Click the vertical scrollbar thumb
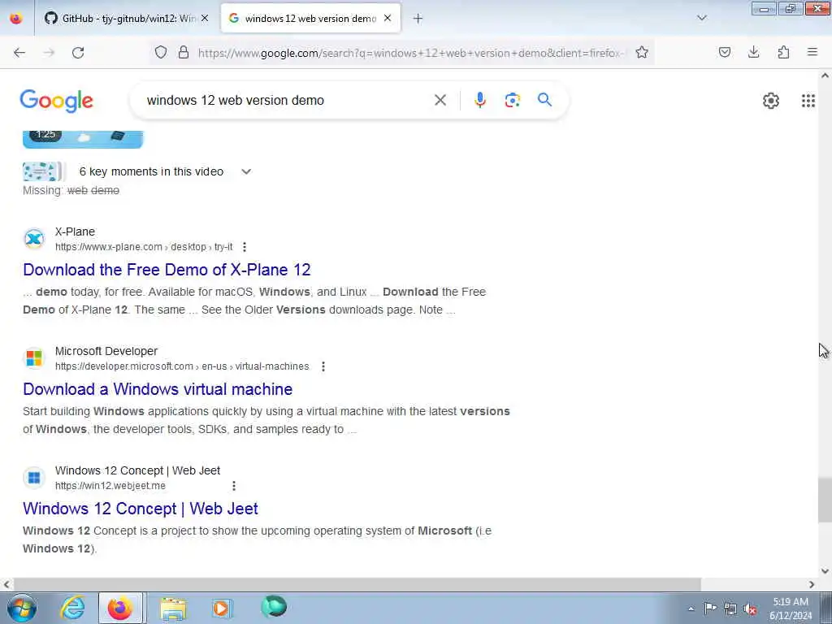832x624 pixels. click(825, 500)
